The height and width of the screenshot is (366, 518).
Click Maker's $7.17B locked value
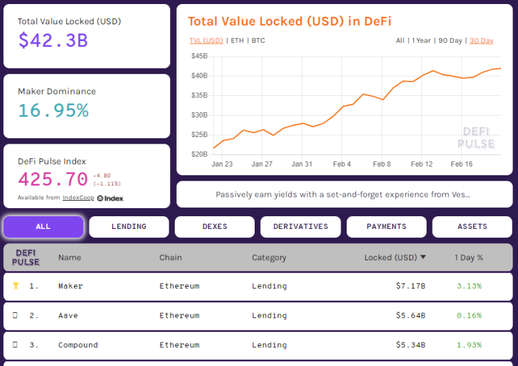point(411,286)
